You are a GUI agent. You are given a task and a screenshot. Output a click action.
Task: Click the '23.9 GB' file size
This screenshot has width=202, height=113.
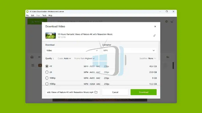153,72
